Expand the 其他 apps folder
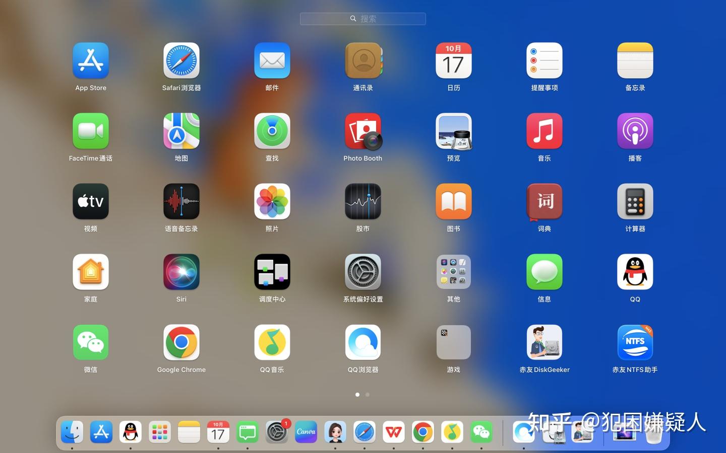Image resolution: width=726 pixels, height=453 pixels. click(454, 272)
